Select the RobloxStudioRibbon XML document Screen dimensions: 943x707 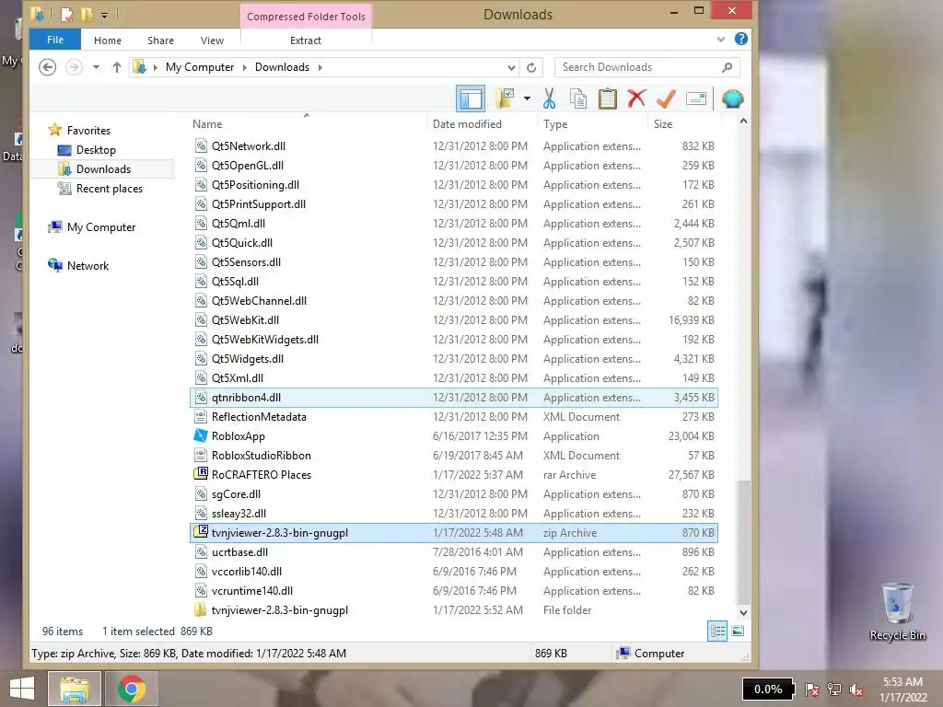click(x=454, y=455)
